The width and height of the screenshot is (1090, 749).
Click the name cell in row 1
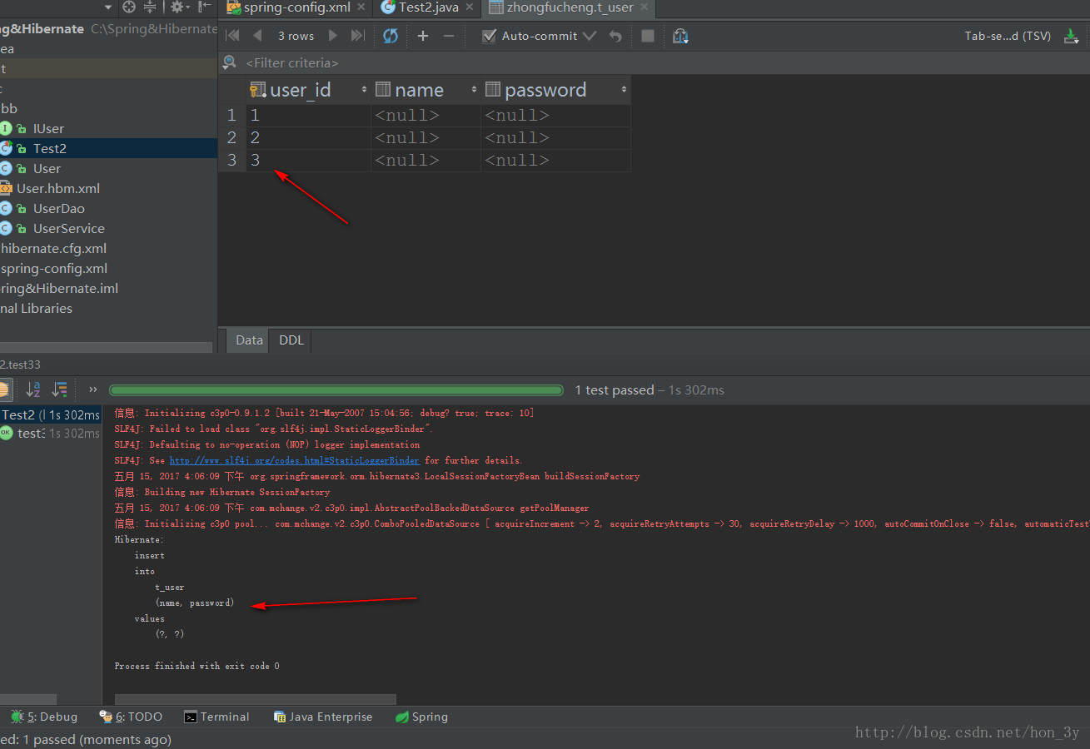click(426, 115)
